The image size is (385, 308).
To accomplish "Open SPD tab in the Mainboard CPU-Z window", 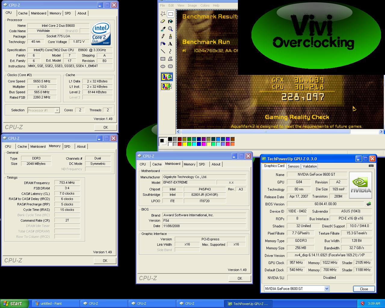I will point(202,164).
